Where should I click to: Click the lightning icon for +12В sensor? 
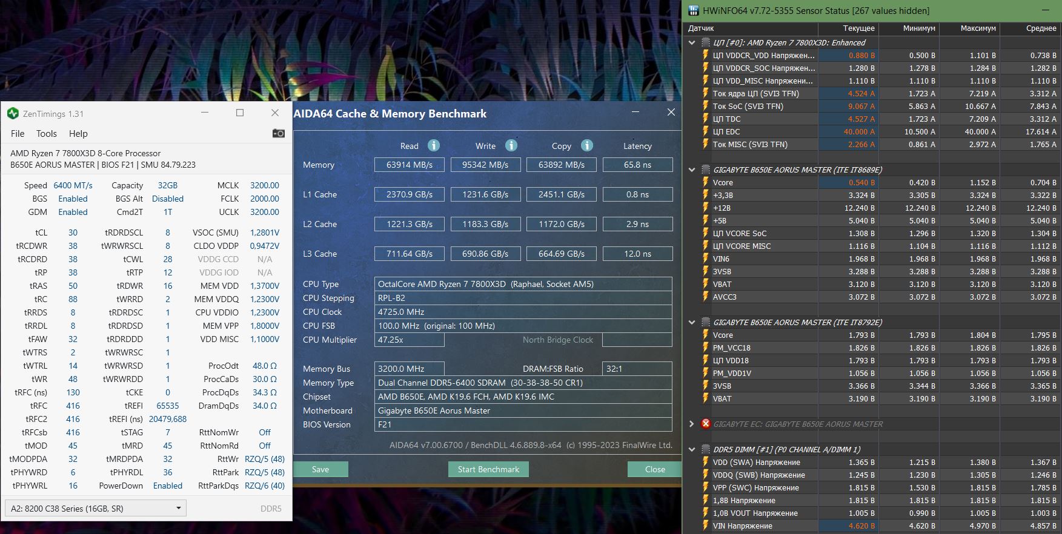pyautogui.click(x=705, y=208)
